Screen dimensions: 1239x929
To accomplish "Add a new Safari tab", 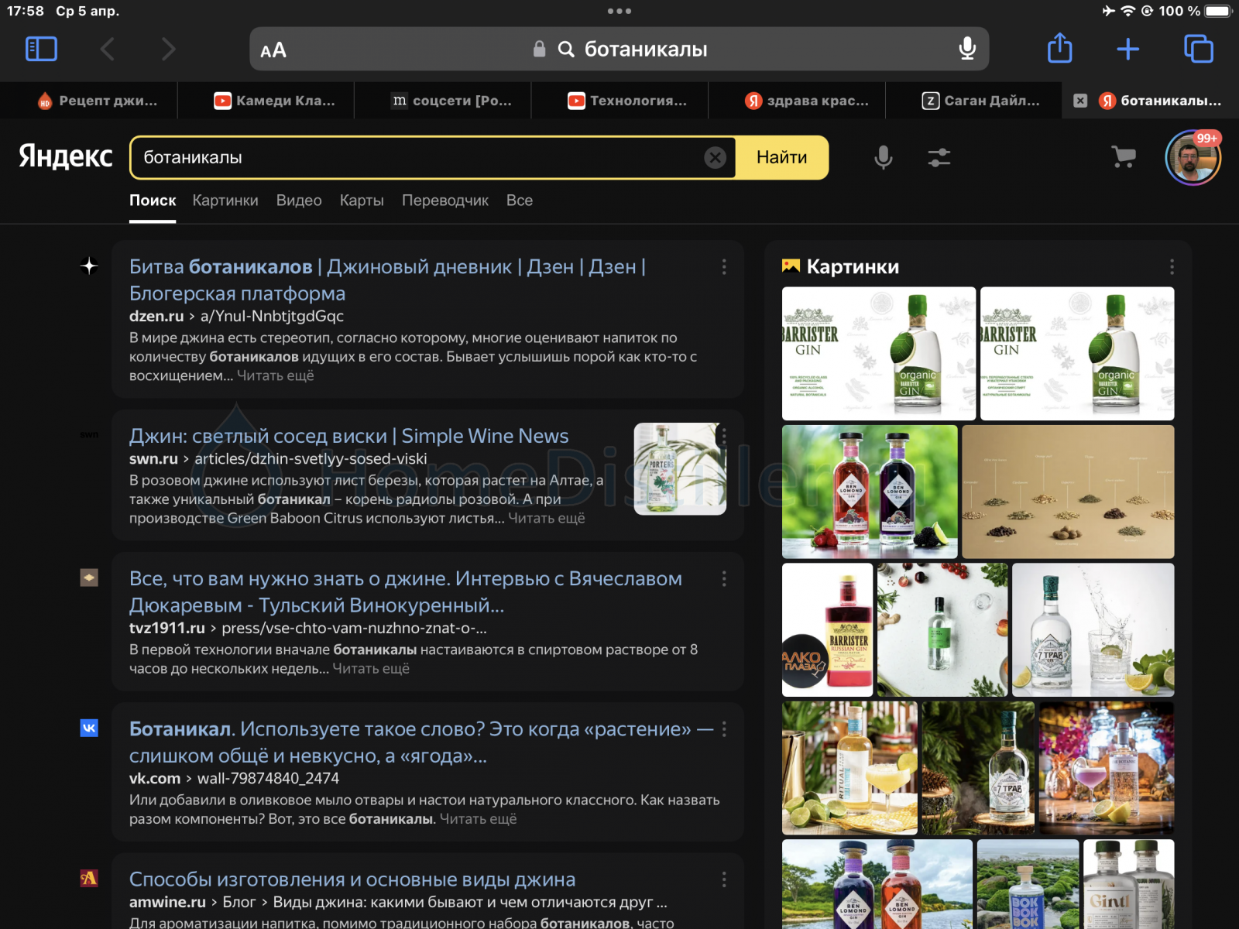I will (1127, 50).
